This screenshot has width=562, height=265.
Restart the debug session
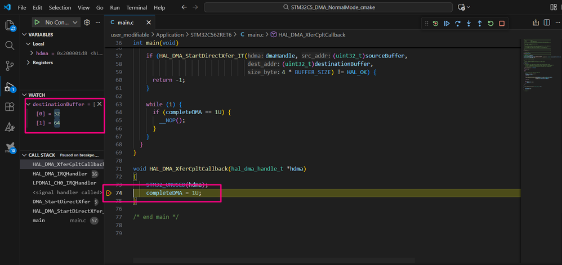[x=490, y=23]
